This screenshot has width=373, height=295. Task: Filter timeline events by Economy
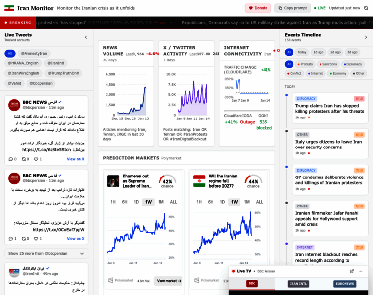click(338, 73)
